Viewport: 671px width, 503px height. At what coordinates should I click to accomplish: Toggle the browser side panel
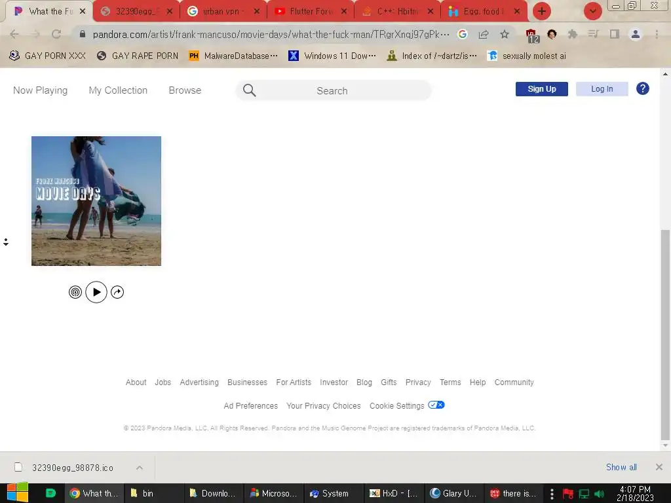615,34
